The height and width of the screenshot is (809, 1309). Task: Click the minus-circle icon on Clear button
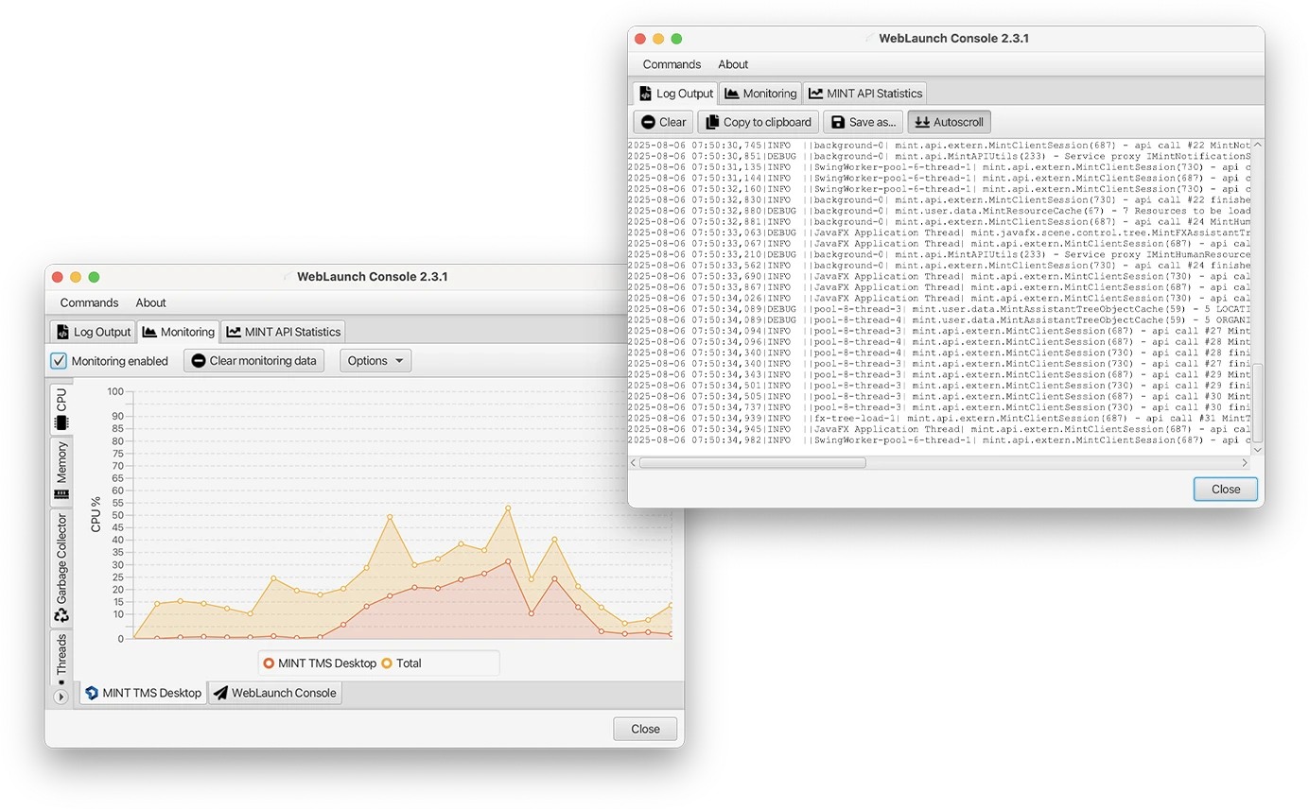pyautogui.click(x=648, y=122)
